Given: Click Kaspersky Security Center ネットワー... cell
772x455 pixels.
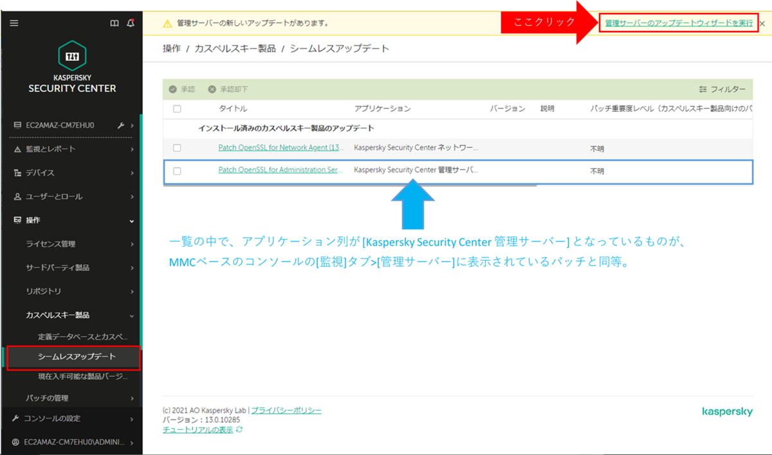Looking at the screenshot, I should (x=416, y=148).
